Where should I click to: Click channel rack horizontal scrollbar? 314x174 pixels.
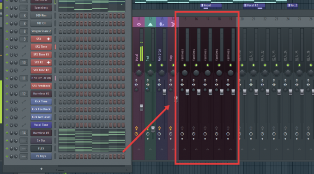pyautogui.click(x=61, y=170)
